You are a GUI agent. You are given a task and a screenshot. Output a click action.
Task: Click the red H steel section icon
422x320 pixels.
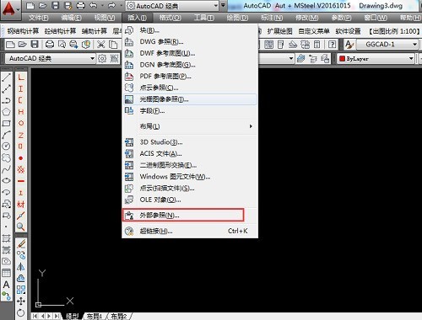pyautogui.click(x=21, y=112)
